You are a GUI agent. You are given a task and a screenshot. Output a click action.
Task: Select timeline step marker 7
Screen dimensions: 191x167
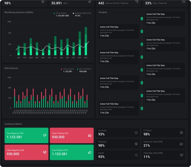[x=142, y=96]
